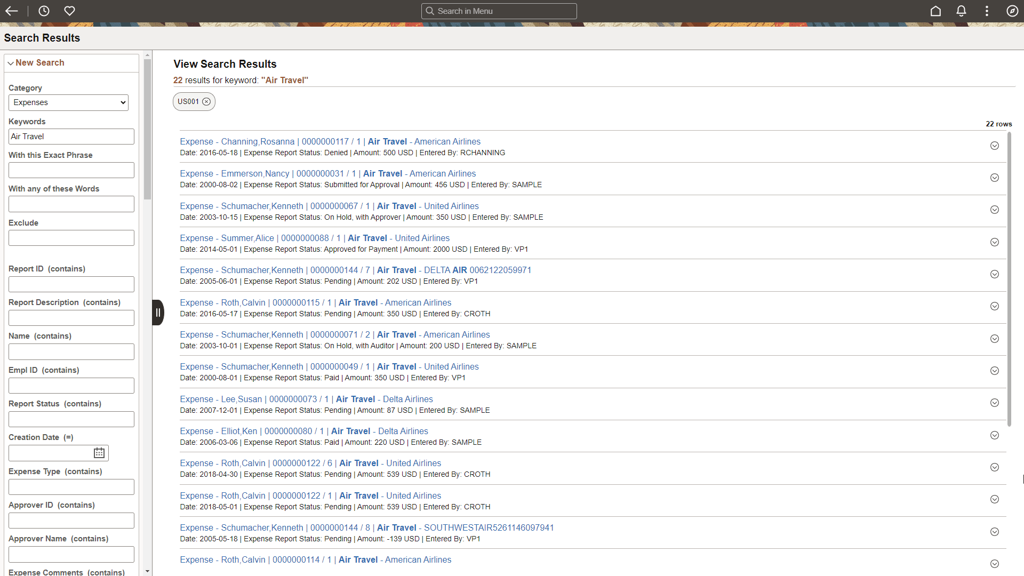Expand related actions for Channing,Rosanna result

(994, 146)
